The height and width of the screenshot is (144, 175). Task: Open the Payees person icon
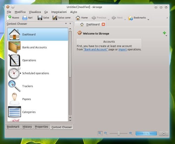(14, 99)
